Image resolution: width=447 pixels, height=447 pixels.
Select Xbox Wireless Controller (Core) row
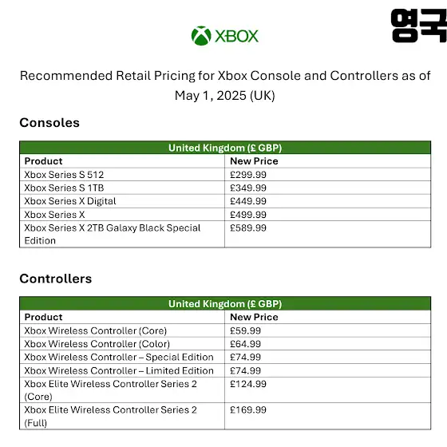(225, 330)
